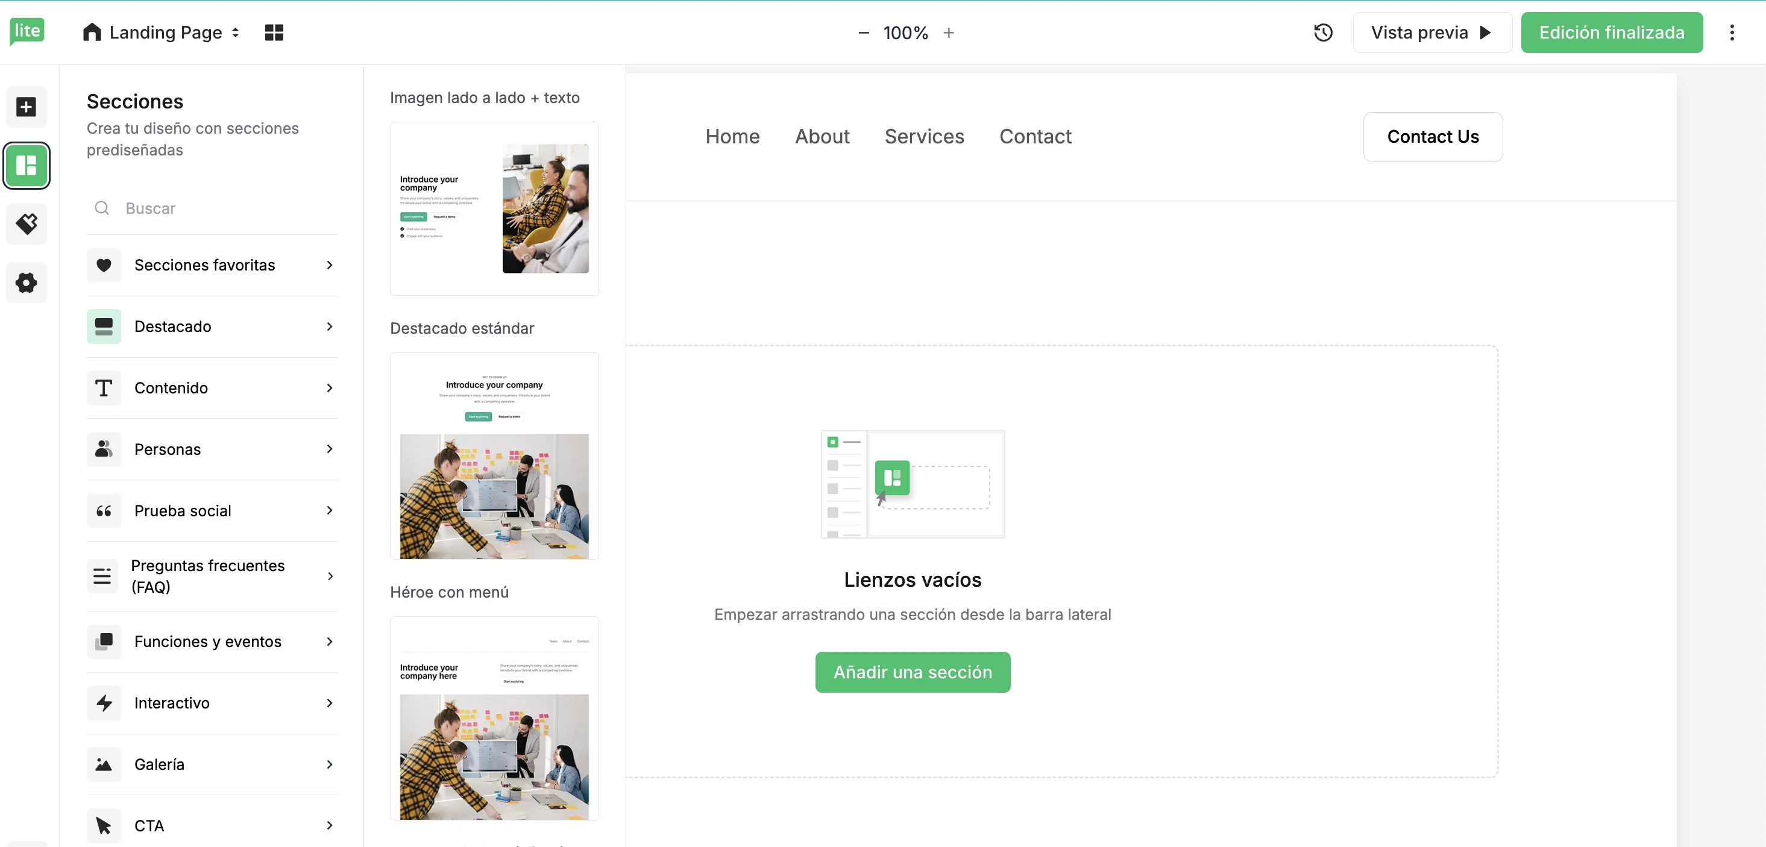Image resolution: width=1766 pixels, height=847 pixels.
Task: Click the About navigation menu item
Action: [x=822, y=136]
